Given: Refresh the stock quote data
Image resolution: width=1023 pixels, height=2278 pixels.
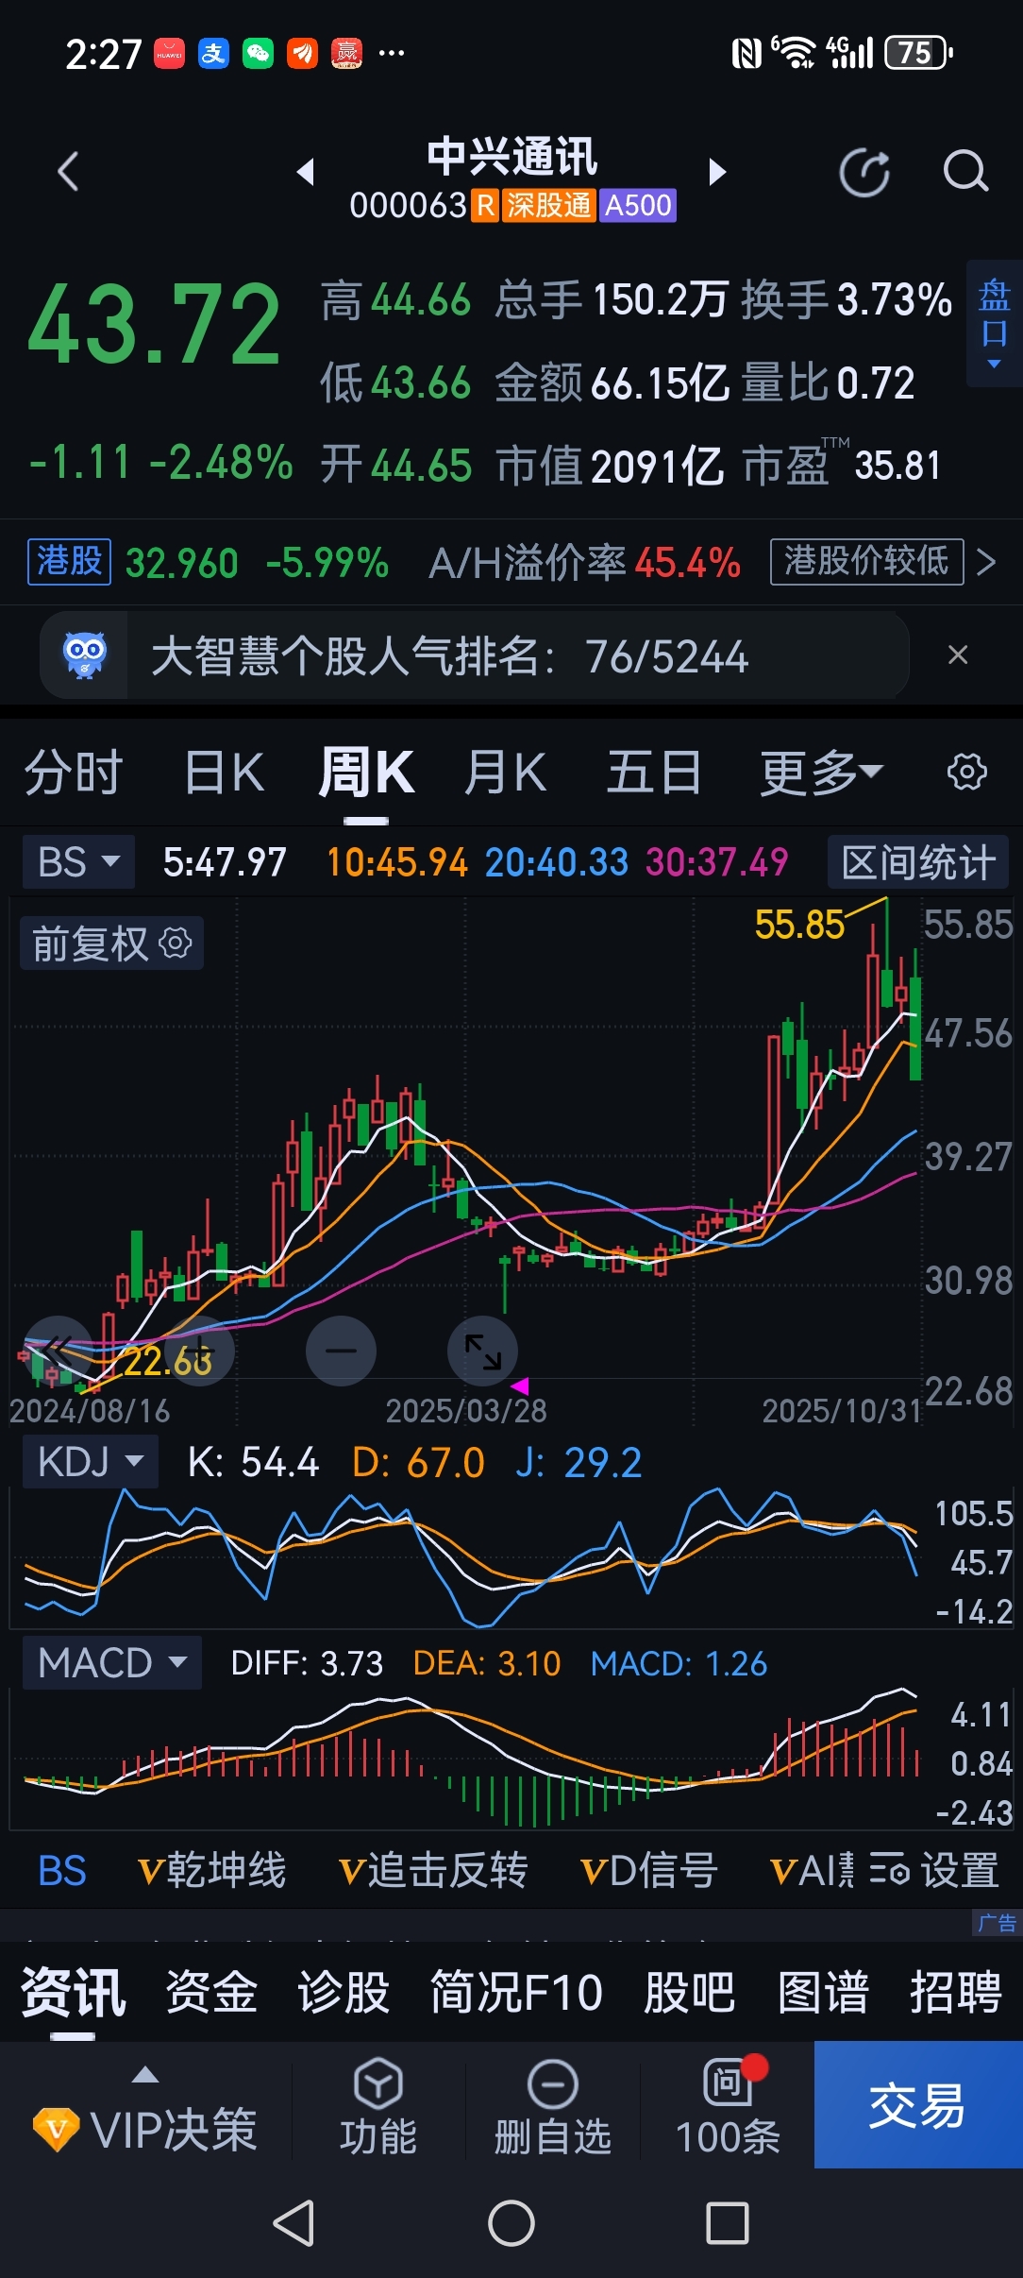Looking at the screenshot, I should (864, 173).
